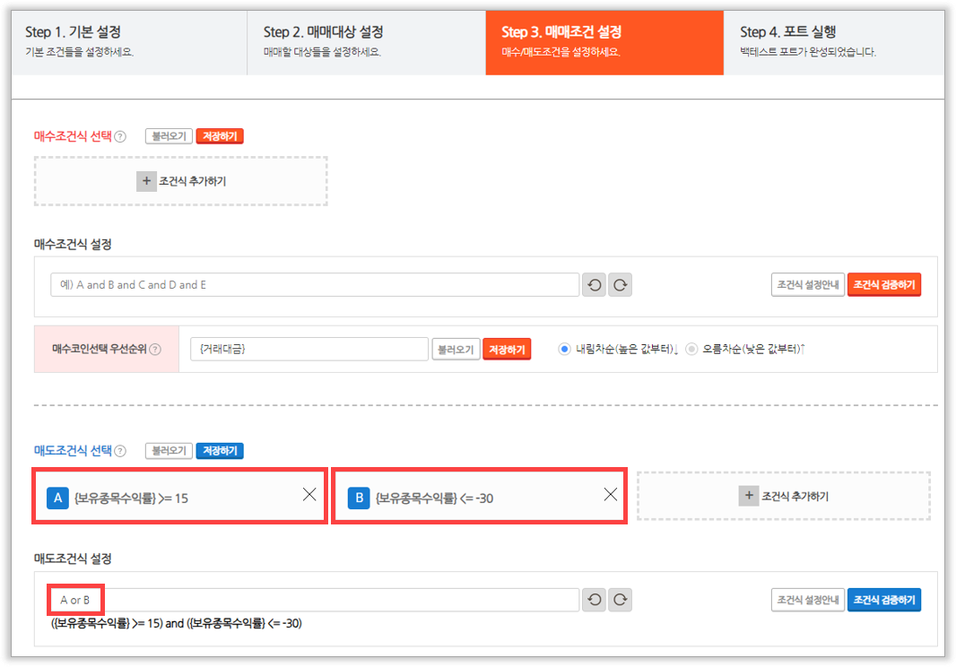This screenshot has height=667, width=956.
Task: Click the sell formula field containing A or B
Action: (x=314, y=600)
